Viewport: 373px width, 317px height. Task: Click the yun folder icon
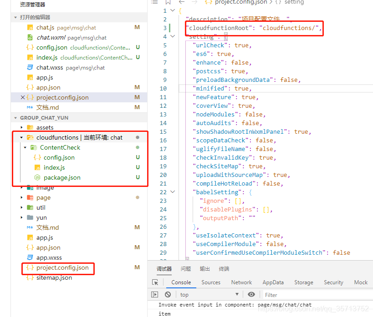30,217
